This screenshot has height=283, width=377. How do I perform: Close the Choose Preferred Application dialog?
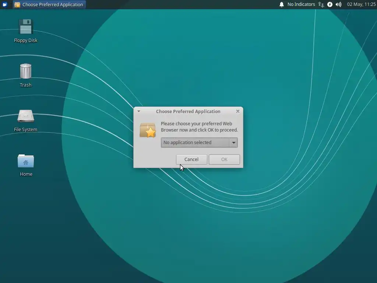238,111
